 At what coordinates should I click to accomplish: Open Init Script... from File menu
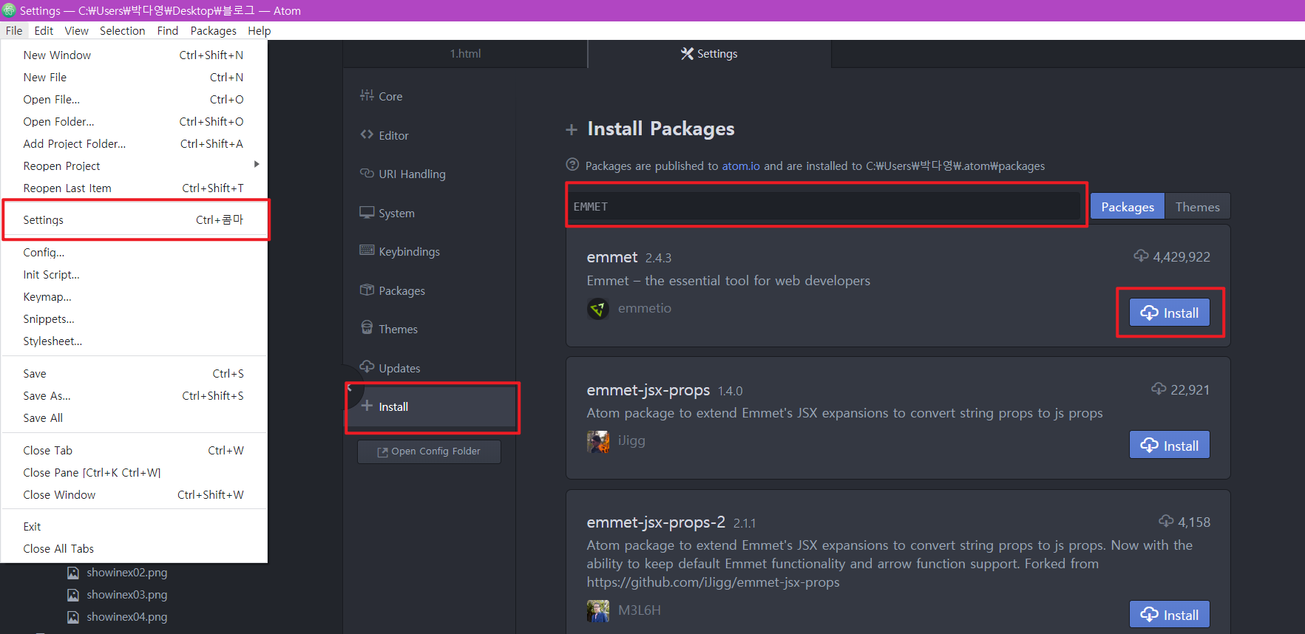pyautogui.click(x=134, y=274)
